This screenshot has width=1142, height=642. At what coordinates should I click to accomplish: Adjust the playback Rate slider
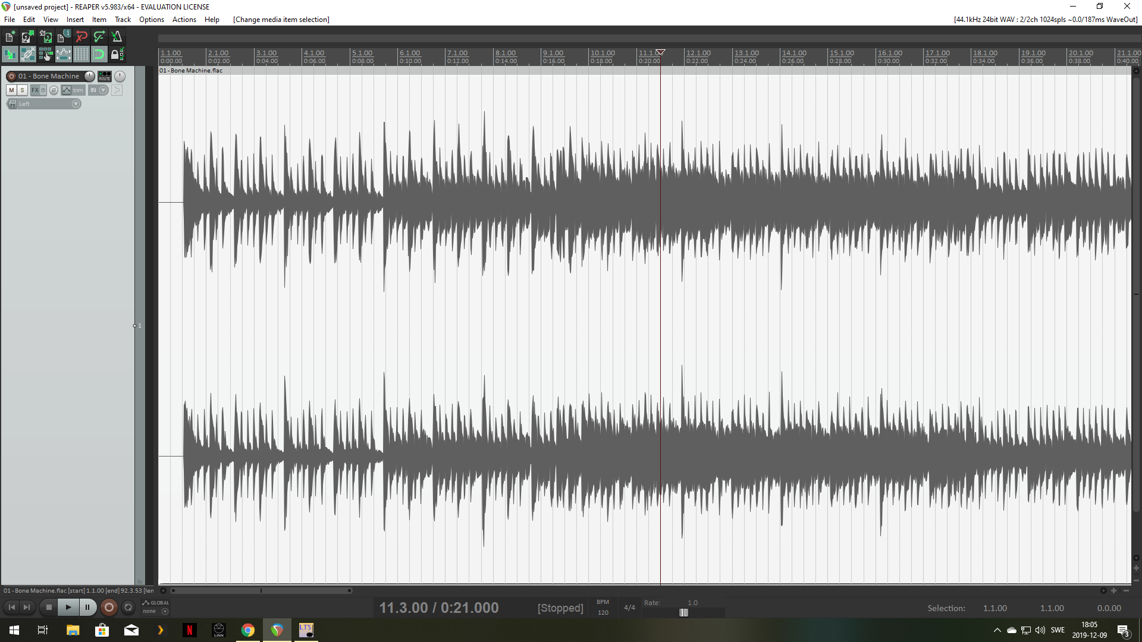[x=683, y=613]
